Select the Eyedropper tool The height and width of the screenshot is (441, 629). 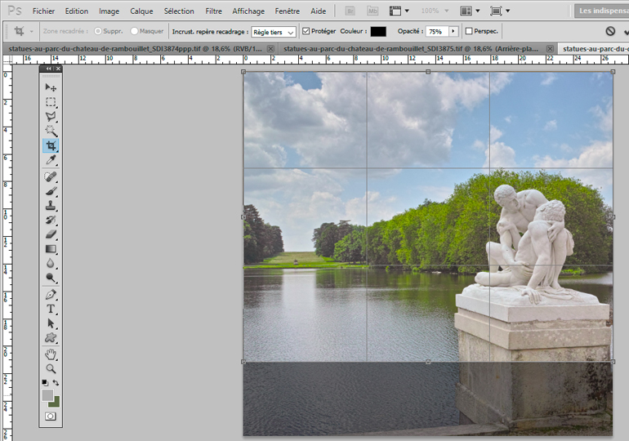(x=51, y=160)
